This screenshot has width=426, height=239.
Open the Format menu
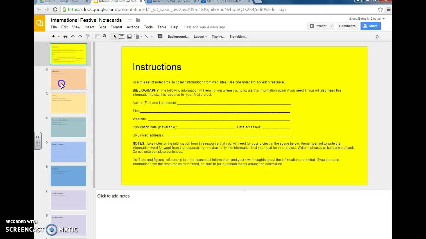click(116, 27)
